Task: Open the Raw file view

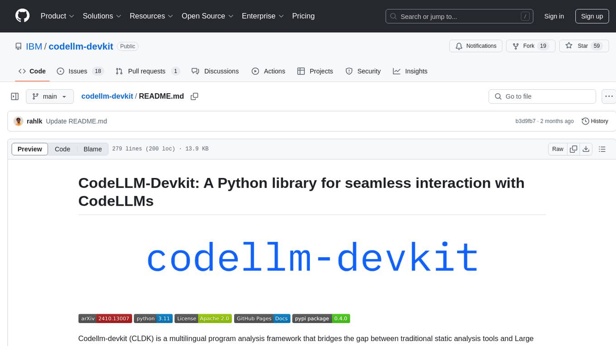Action: tap(558, 149)
